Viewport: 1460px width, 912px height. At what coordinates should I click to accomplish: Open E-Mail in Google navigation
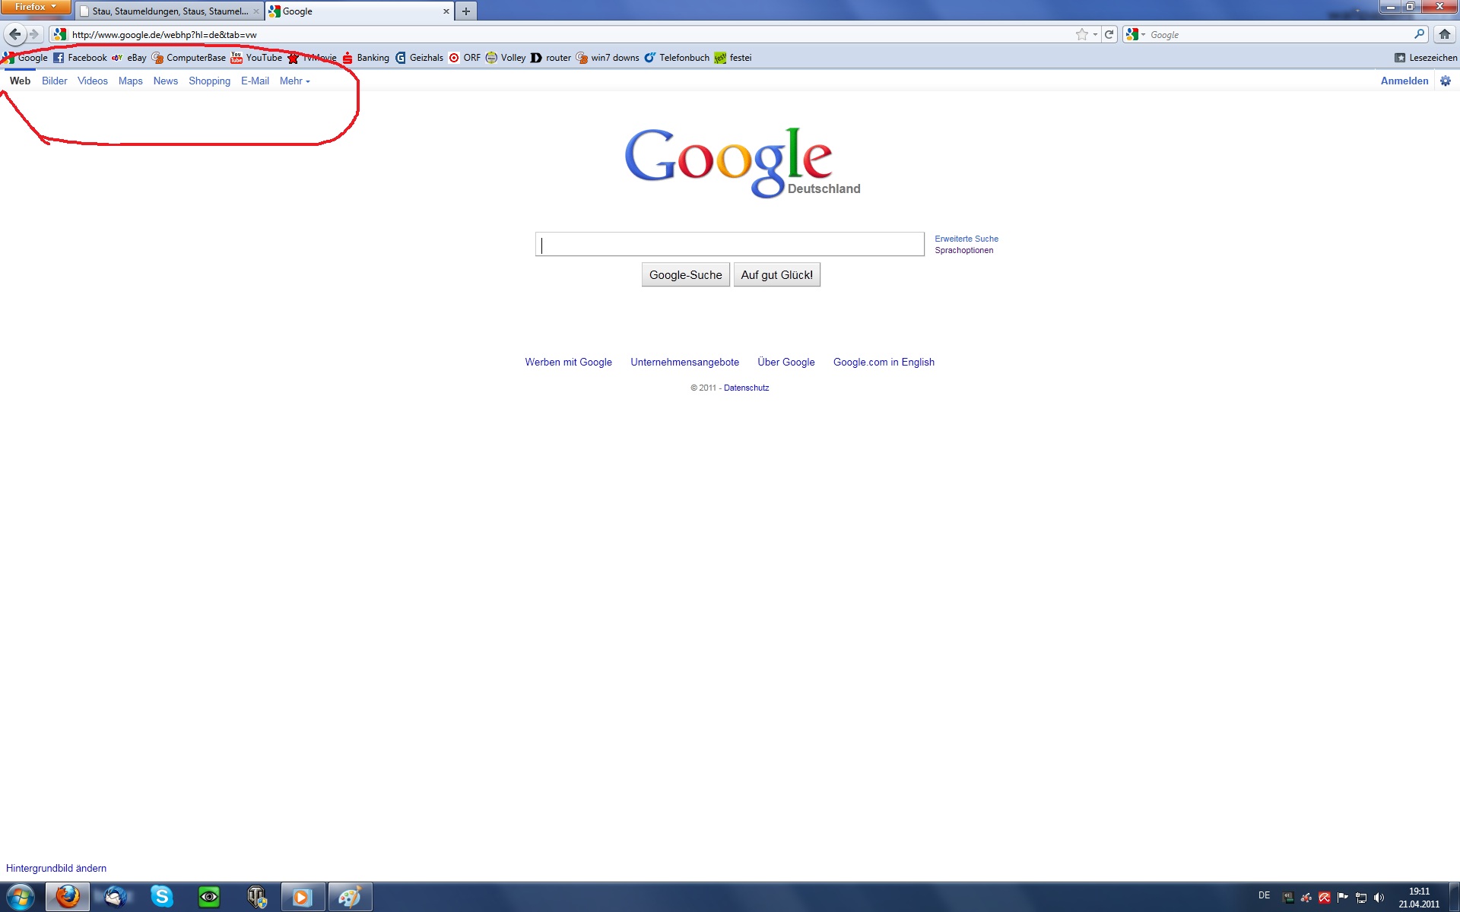(x=255, y=81)
